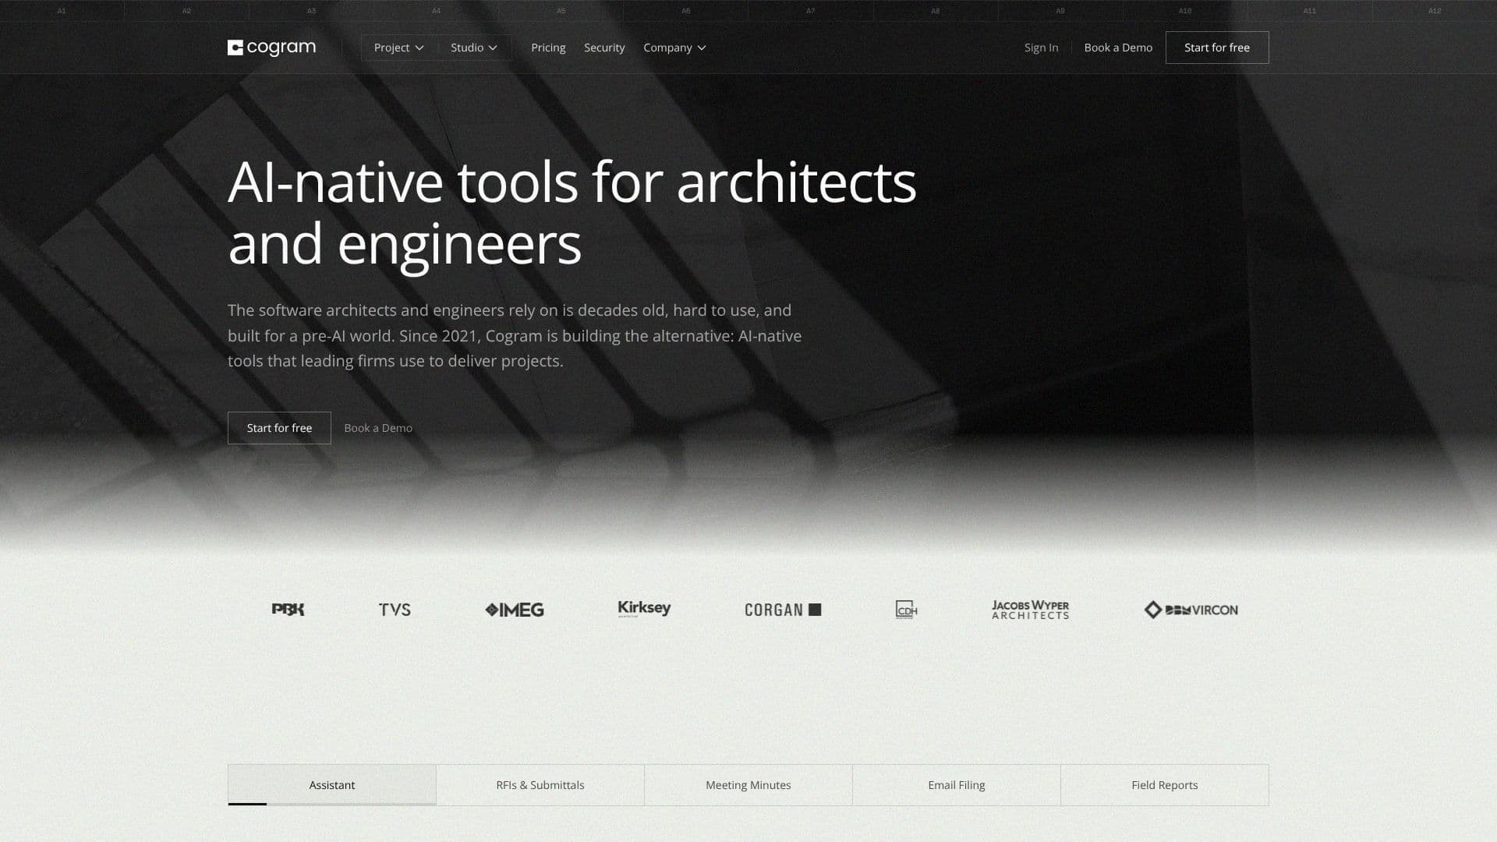Viewport: 1497px width, 842px height.
Task: Click the Corgan logo
Action: 783,610
